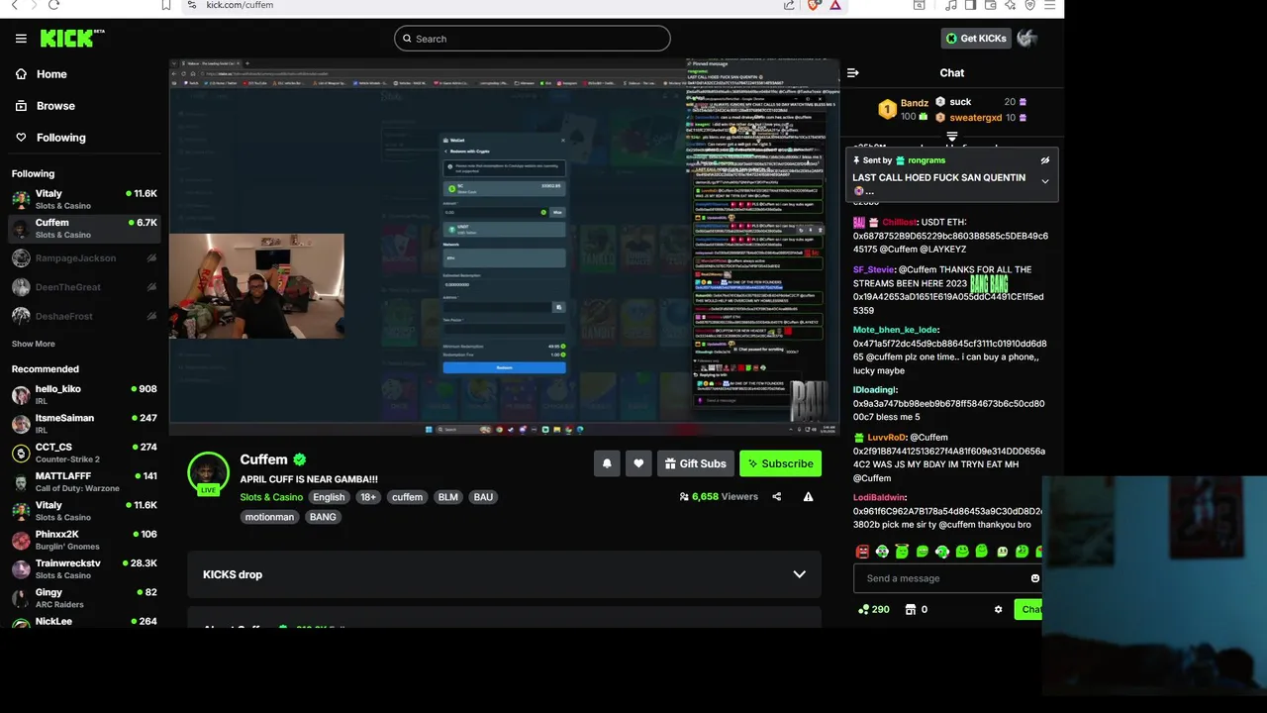1267x713 pixels.
Task: Open recommended channel NickLee
Action: [x=84, y=621]
